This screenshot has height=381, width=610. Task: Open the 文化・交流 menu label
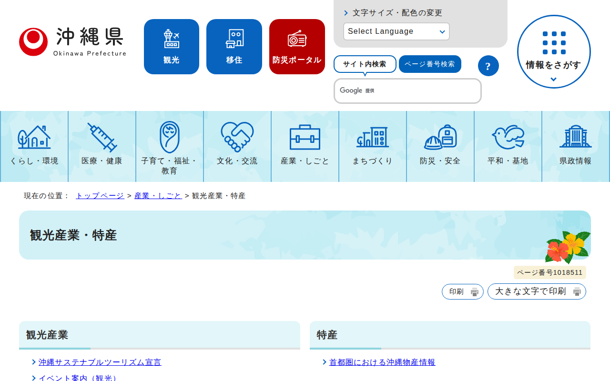[x=237, y=161]
